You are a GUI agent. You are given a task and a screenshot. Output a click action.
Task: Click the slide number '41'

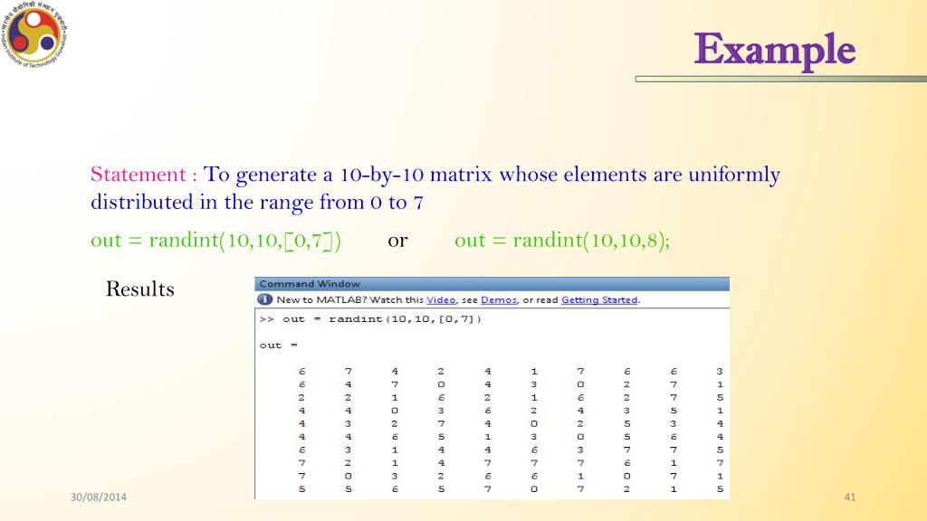coord(850,497)
